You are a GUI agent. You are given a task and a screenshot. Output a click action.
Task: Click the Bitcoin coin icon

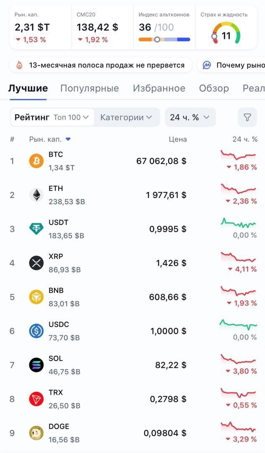pos(36,161)
